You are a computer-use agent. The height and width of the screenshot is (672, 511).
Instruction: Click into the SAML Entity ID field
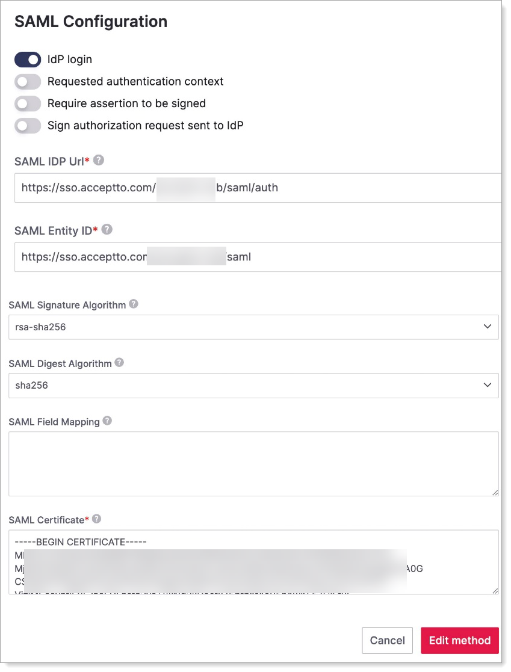(361, 257)
